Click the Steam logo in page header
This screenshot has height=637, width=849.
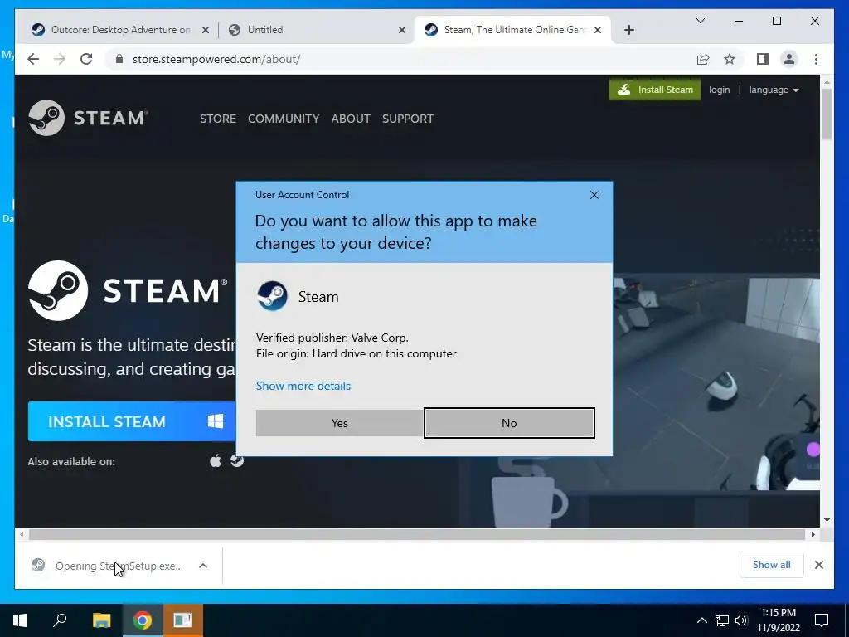(88, 118)
